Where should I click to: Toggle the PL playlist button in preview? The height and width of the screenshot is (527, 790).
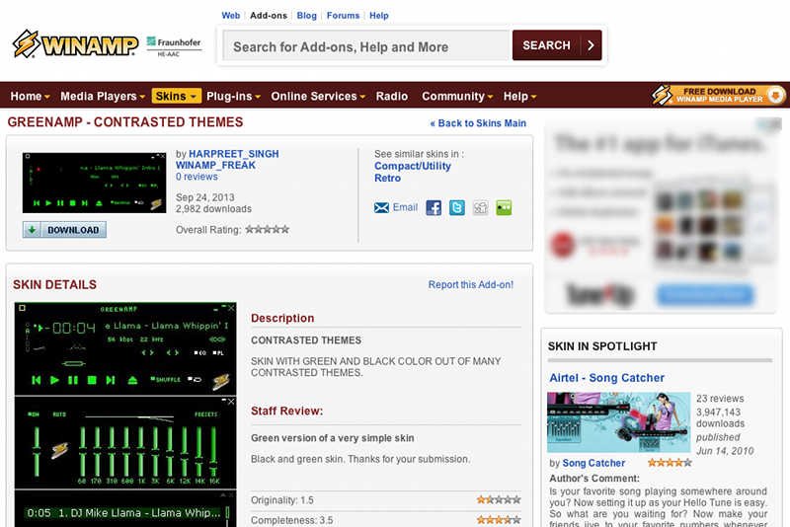point(220,352)
